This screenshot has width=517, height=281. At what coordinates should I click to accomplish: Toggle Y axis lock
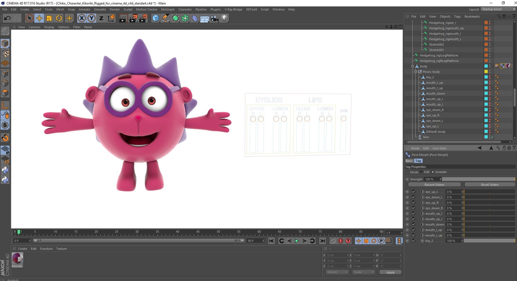pyautogui.click(x=92, y=18)
